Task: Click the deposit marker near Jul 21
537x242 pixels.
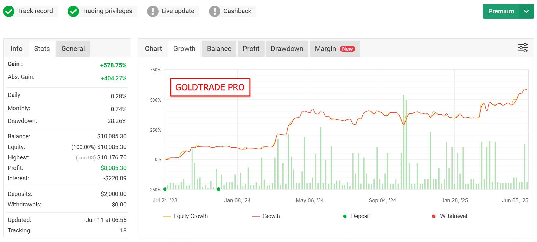Action: coord(165,189)
